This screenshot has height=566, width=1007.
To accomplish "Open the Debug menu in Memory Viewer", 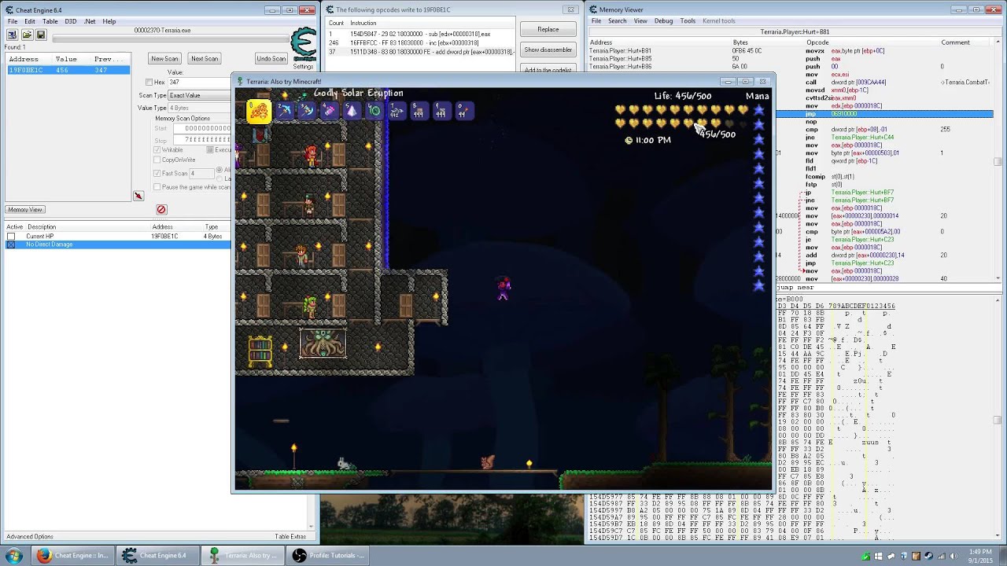I will pos(663,21).
